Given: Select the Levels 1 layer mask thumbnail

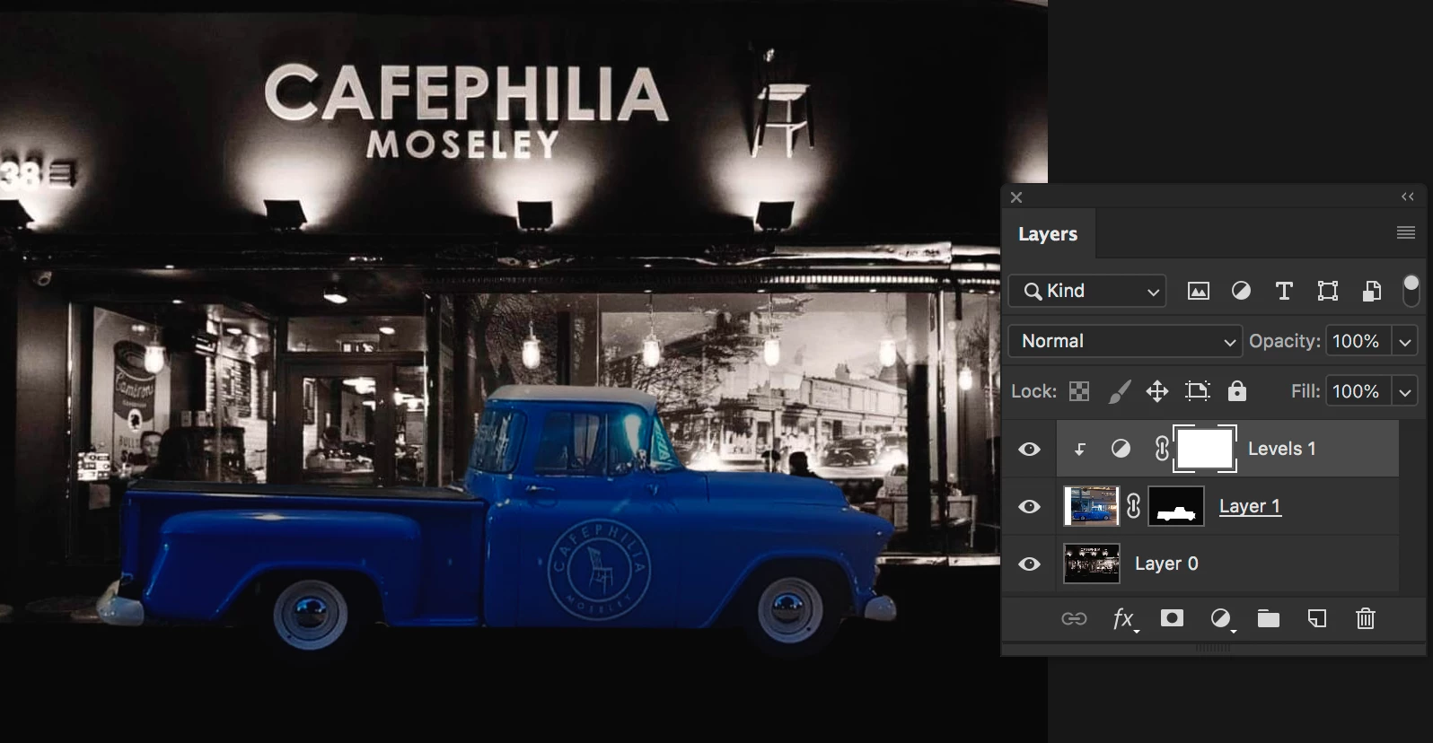Looking at the screenshot, I should pos(1205,449).
